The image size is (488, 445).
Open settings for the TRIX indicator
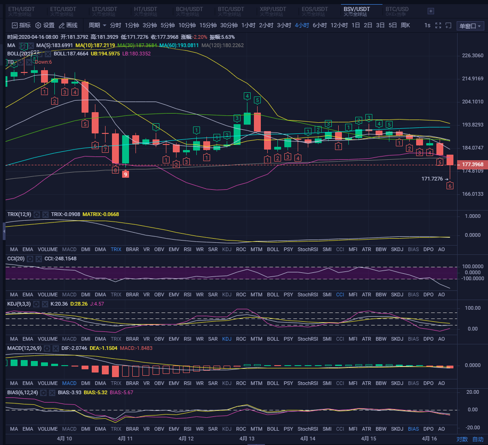click(37, 215)
